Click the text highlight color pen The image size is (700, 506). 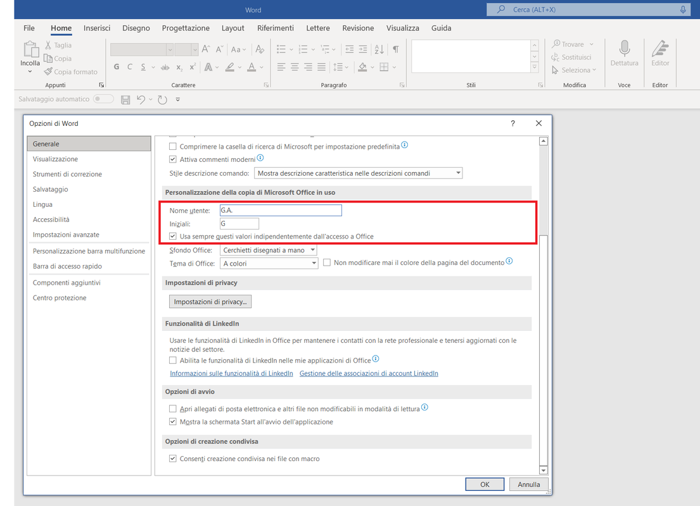click(229, 67)
